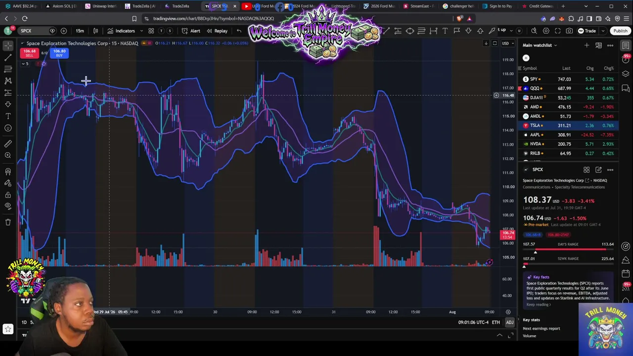Open the Fibonacci tools in left toolbar

[x=8, y=69]
